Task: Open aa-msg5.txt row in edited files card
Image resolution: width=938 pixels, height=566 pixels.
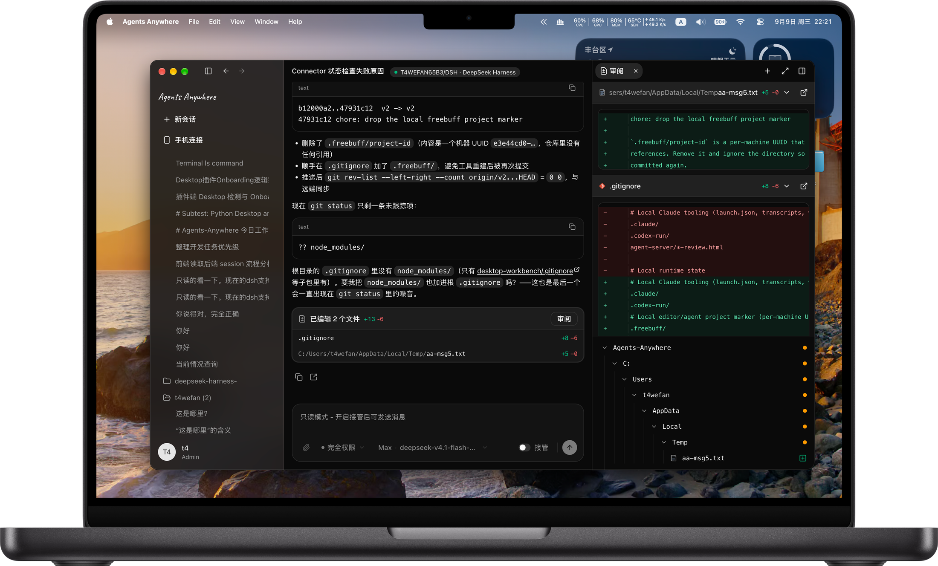Action: click(437, 354)
